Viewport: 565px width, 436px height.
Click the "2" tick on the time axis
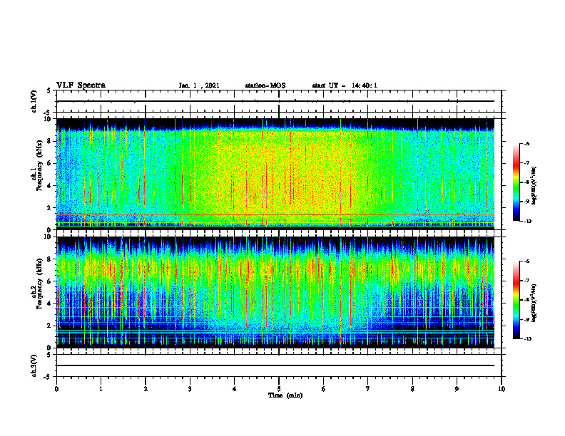146,389
